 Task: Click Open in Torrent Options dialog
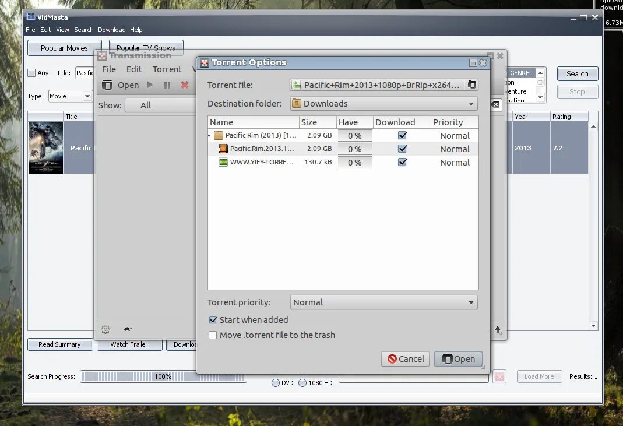tap(458, 359)
